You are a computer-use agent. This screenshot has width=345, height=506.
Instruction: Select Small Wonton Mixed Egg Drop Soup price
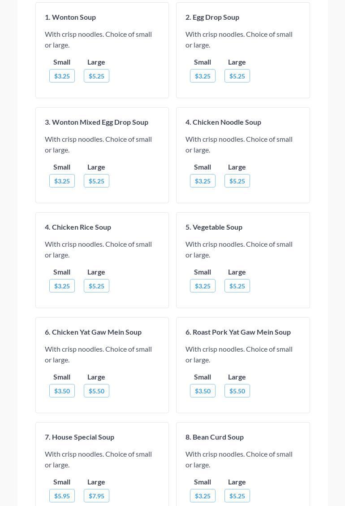(x=62, y=181)
